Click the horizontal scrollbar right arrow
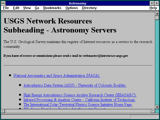The image size is (160, 120). (x=153, y=111)
